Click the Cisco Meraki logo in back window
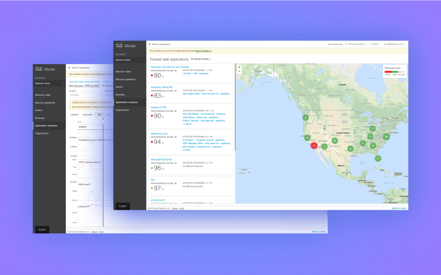441x275 pixels. click(x=45, y=69)
